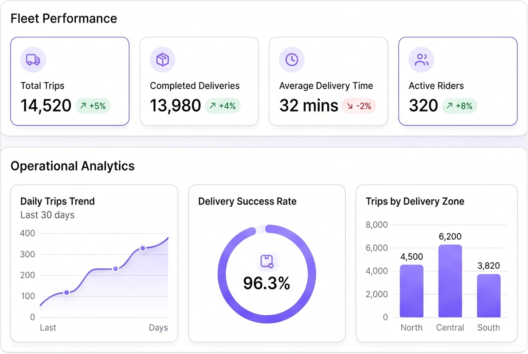
Task: Click the truck icon in Total Trips card
Action: click(33, 60)
